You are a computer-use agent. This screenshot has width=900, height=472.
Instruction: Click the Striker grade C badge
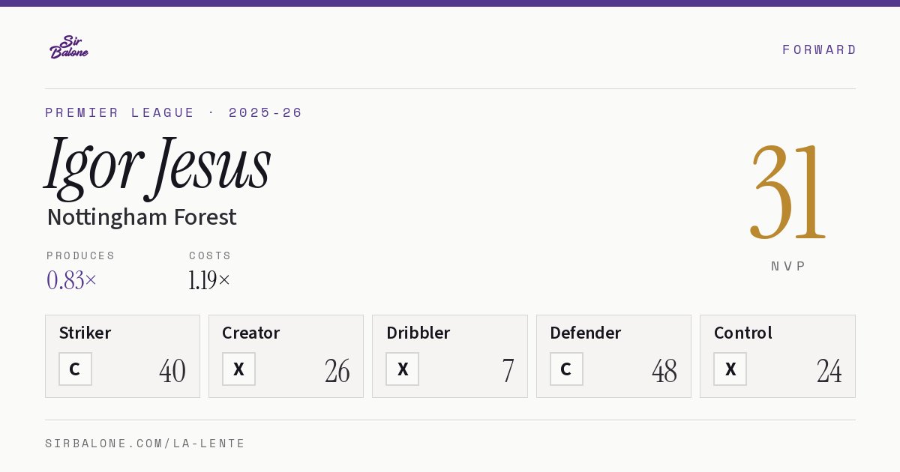[x=75, y=369]
